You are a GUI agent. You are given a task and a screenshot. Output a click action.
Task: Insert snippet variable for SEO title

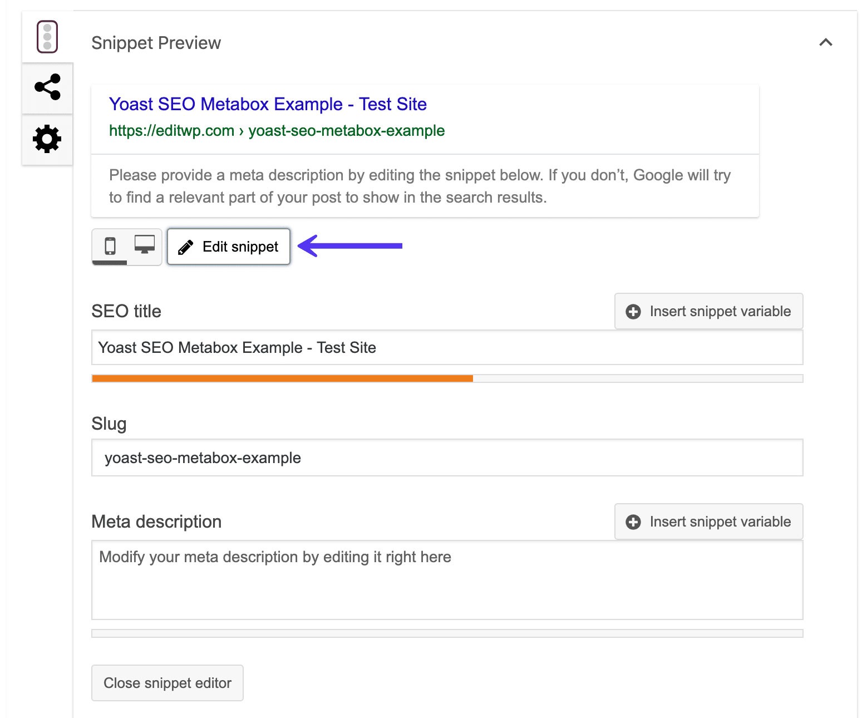(x=708, y=311)
